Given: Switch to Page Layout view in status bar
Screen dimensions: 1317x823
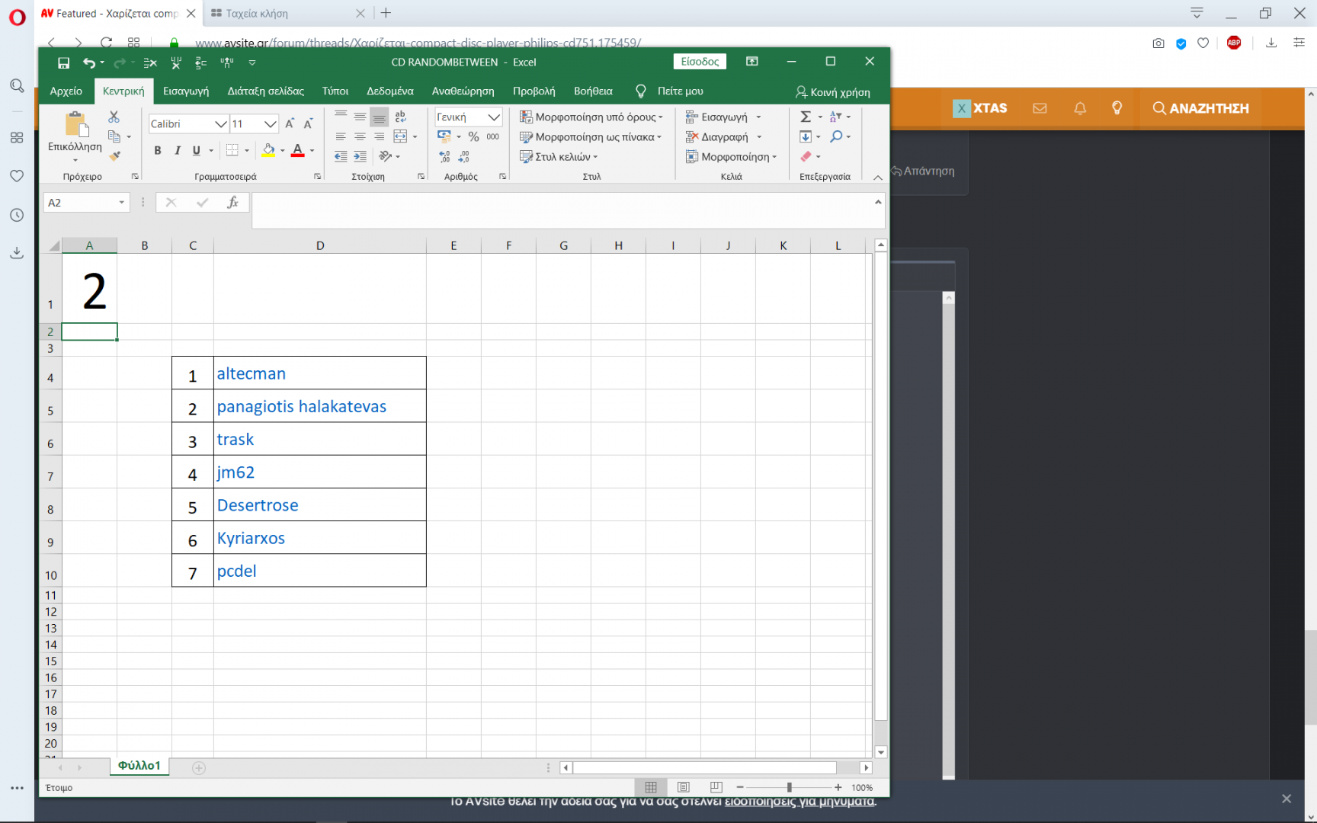Looking at the screenshot, I should coord(684,787).
